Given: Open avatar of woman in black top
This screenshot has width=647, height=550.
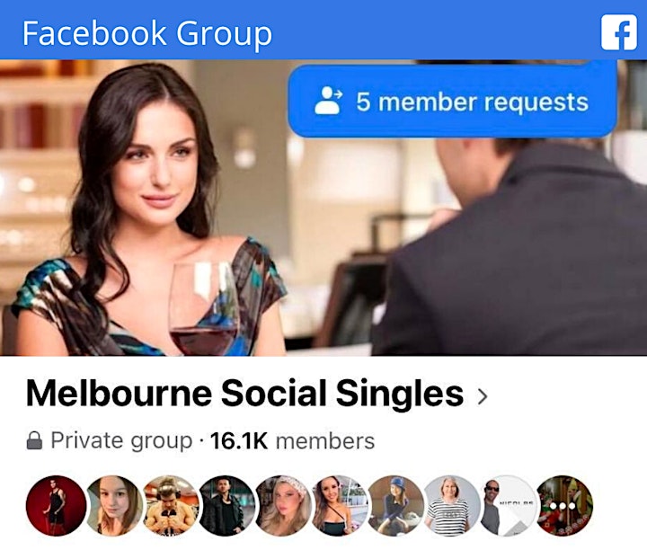Looking at the screenshot, I should 340,505.
